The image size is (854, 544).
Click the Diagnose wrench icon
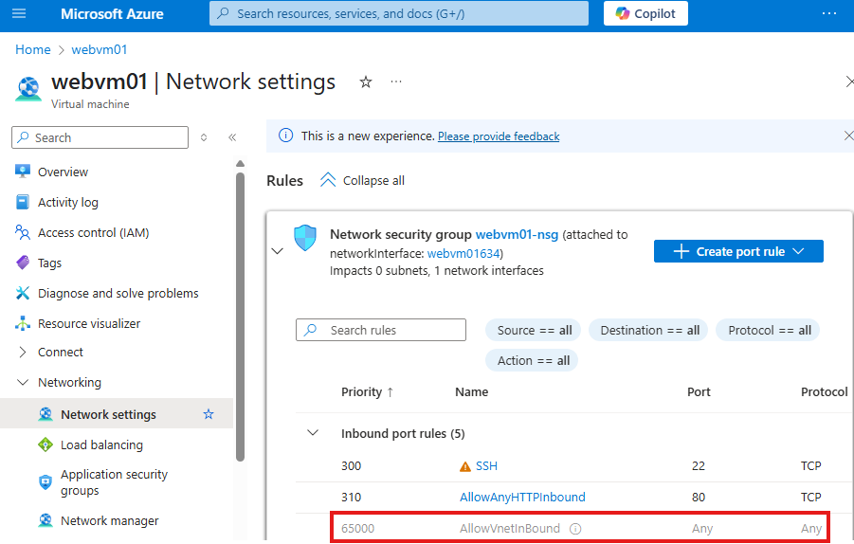pos(23,293)
